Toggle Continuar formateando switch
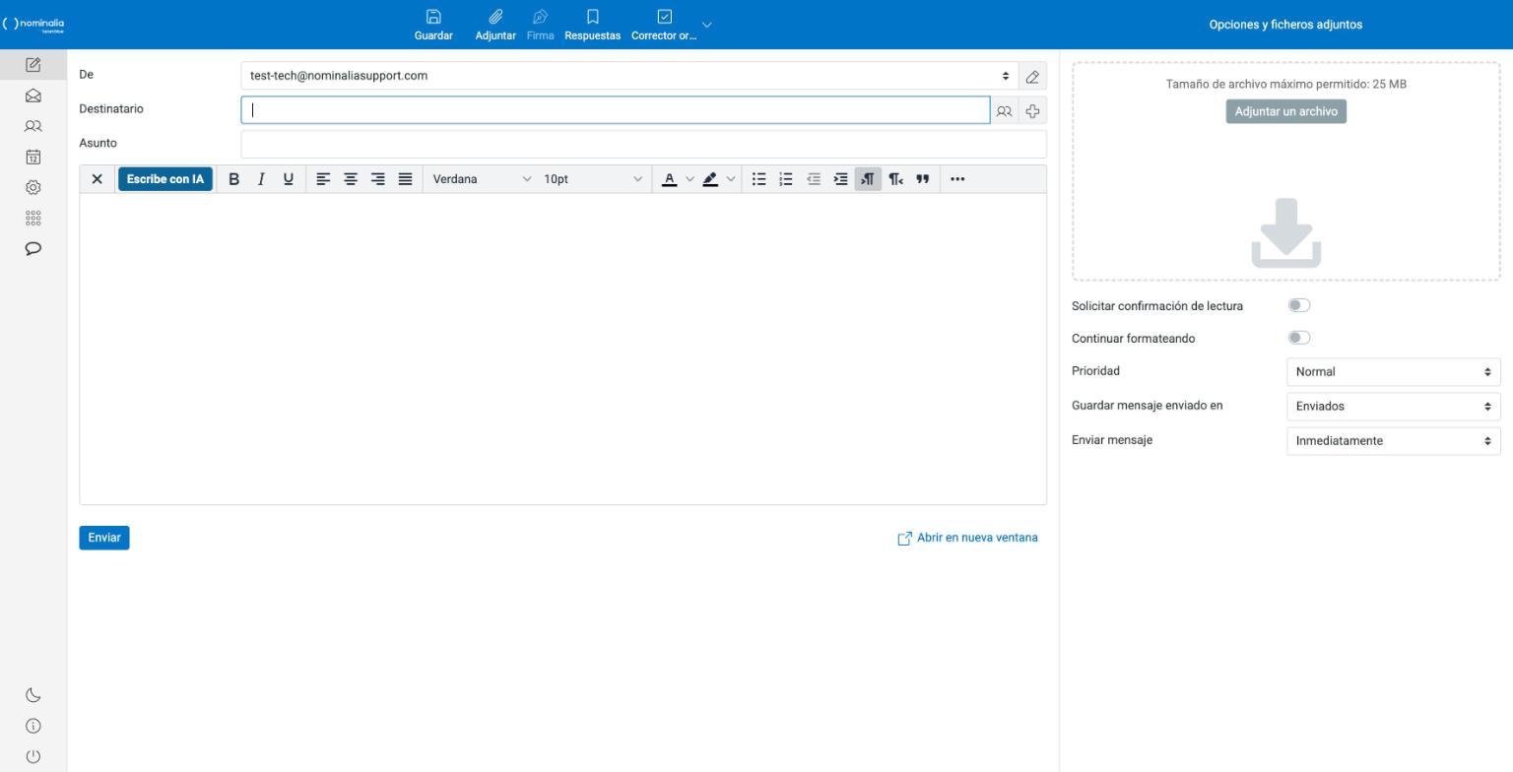 point(1299,338)
